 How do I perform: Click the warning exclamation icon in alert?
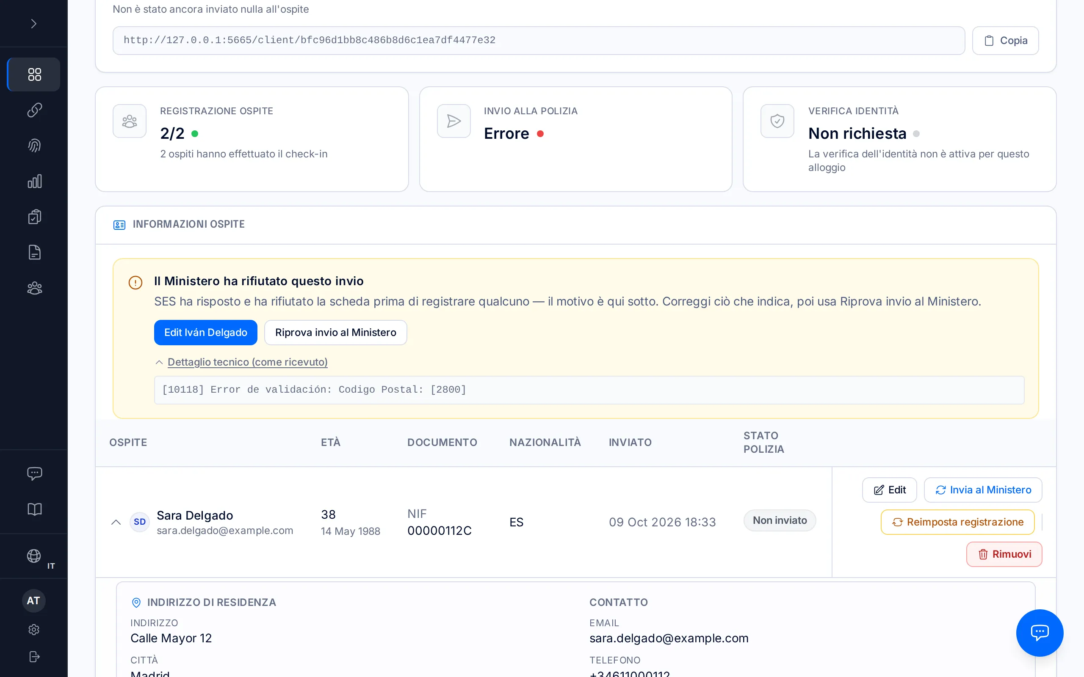point(135,283)
